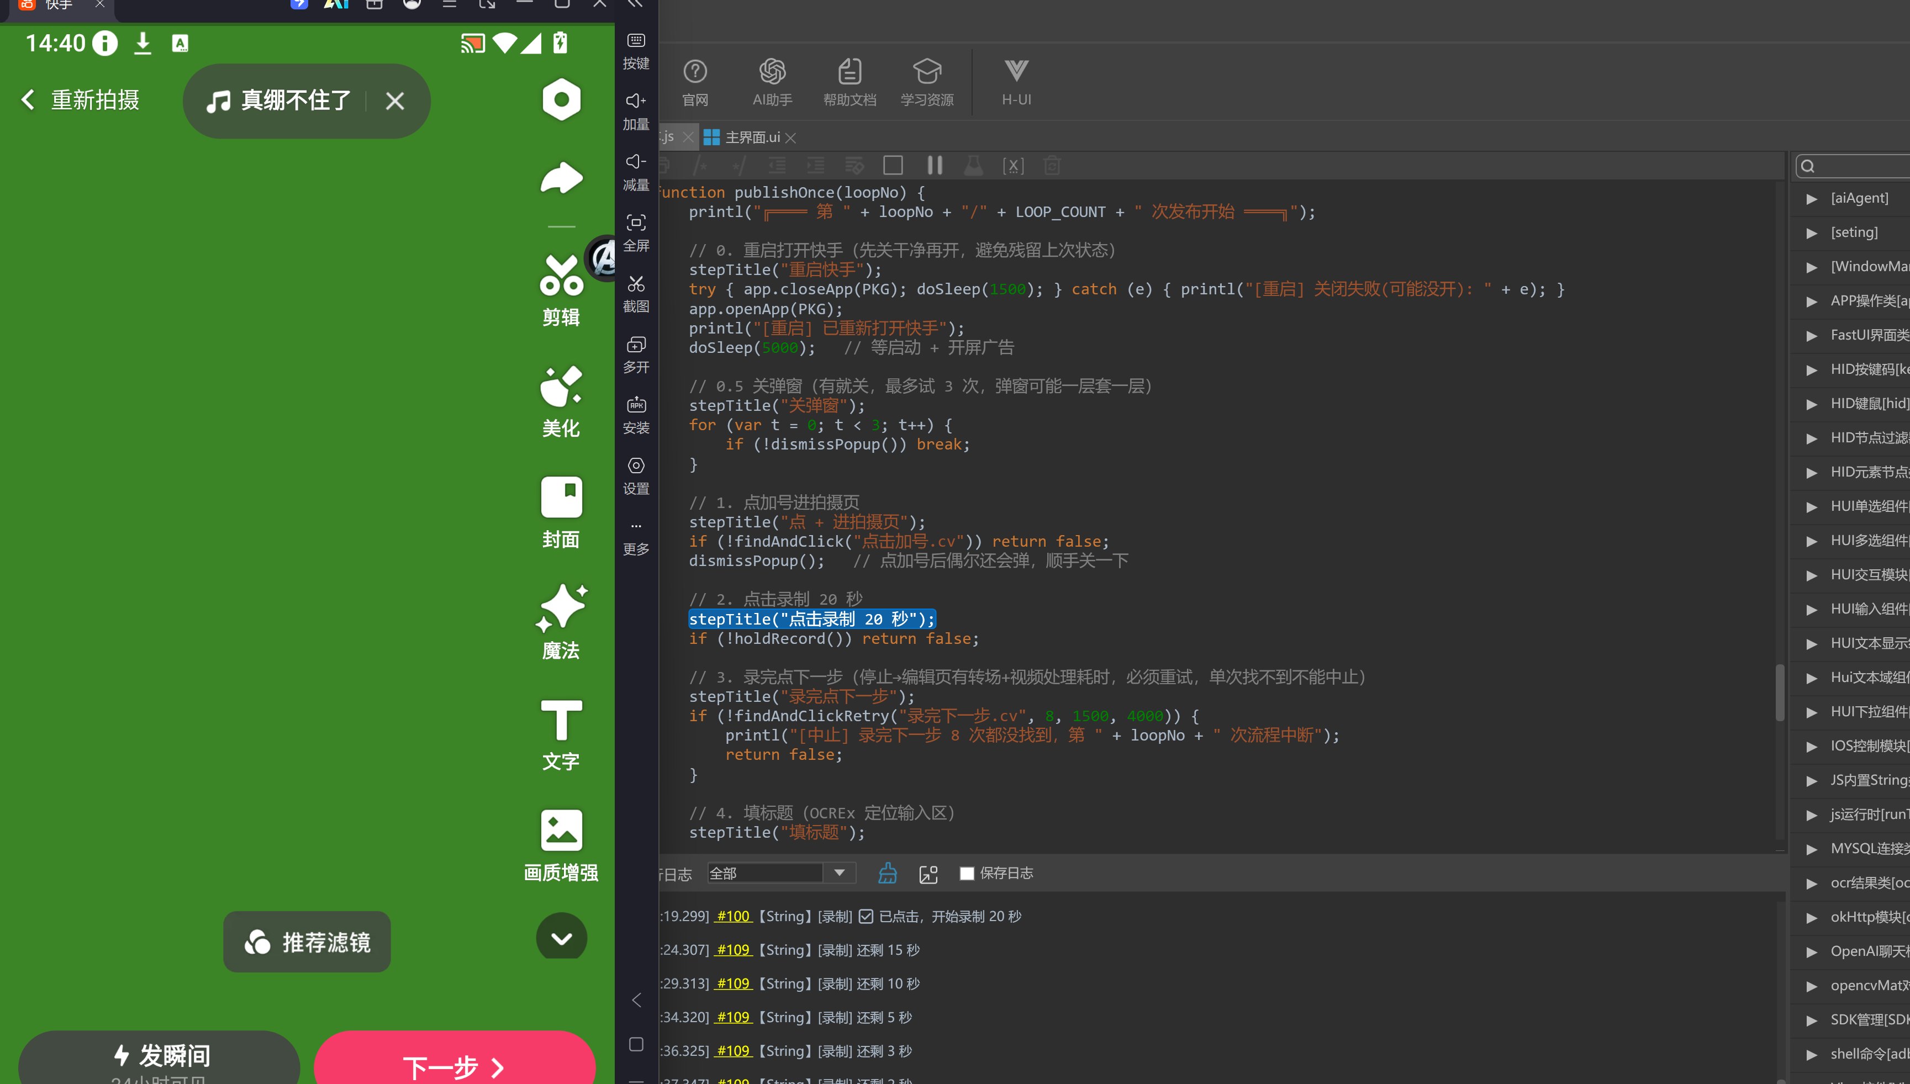Tap the hexagon settings icon in phone view

[561, 100]
